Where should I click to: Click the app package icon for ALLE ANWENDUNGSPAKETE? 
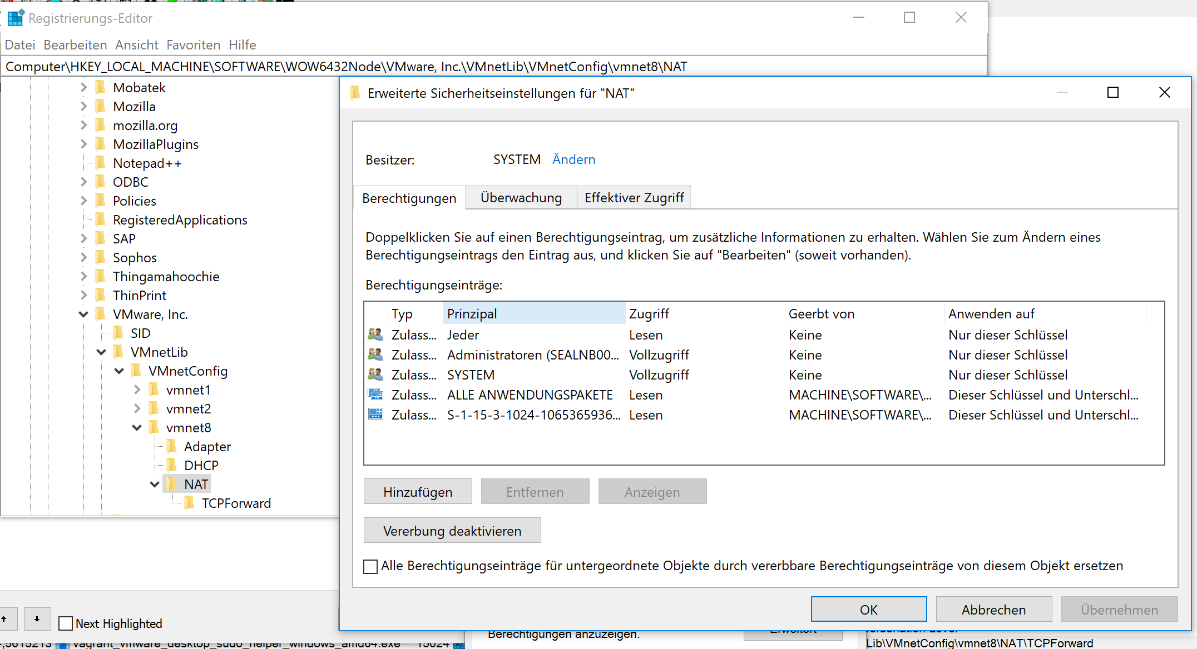click(375, 395)
